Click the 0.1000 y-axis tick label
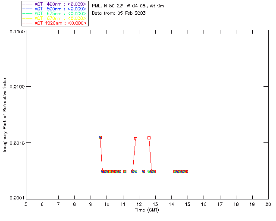 pyautogui.click(x=17, y=32)
